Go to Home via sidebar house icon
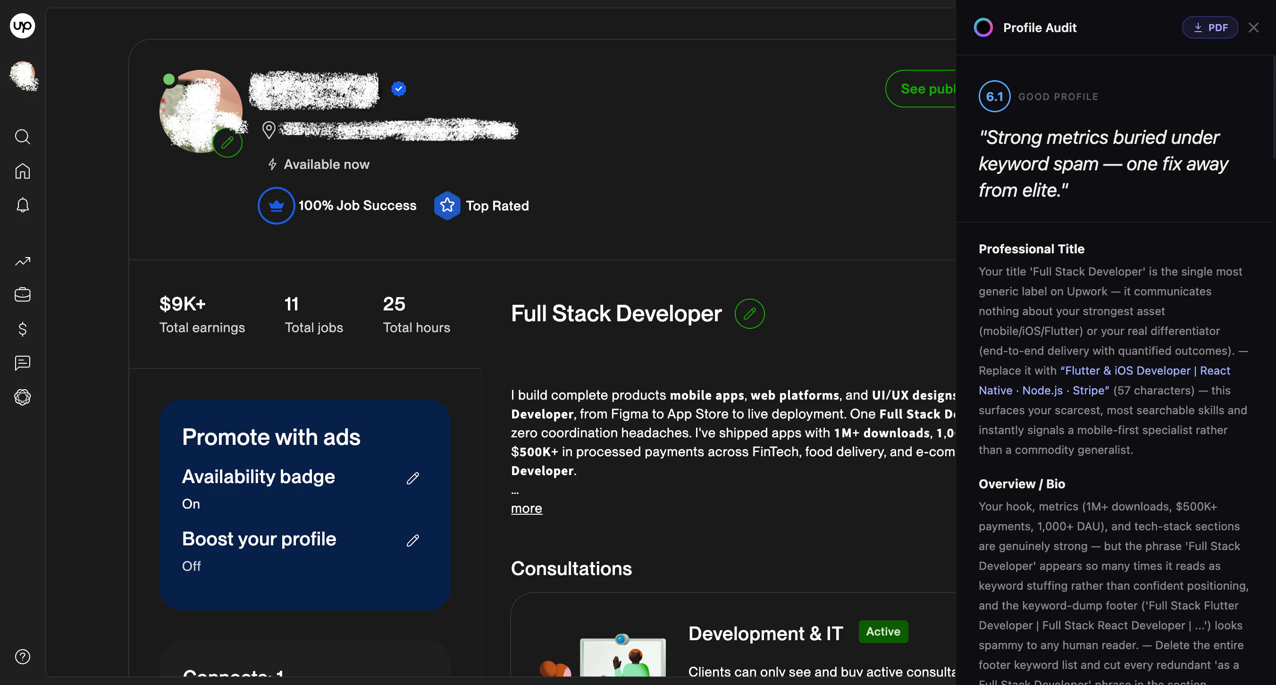Screen dimensions: 1276x685 (x=22, y=171)
